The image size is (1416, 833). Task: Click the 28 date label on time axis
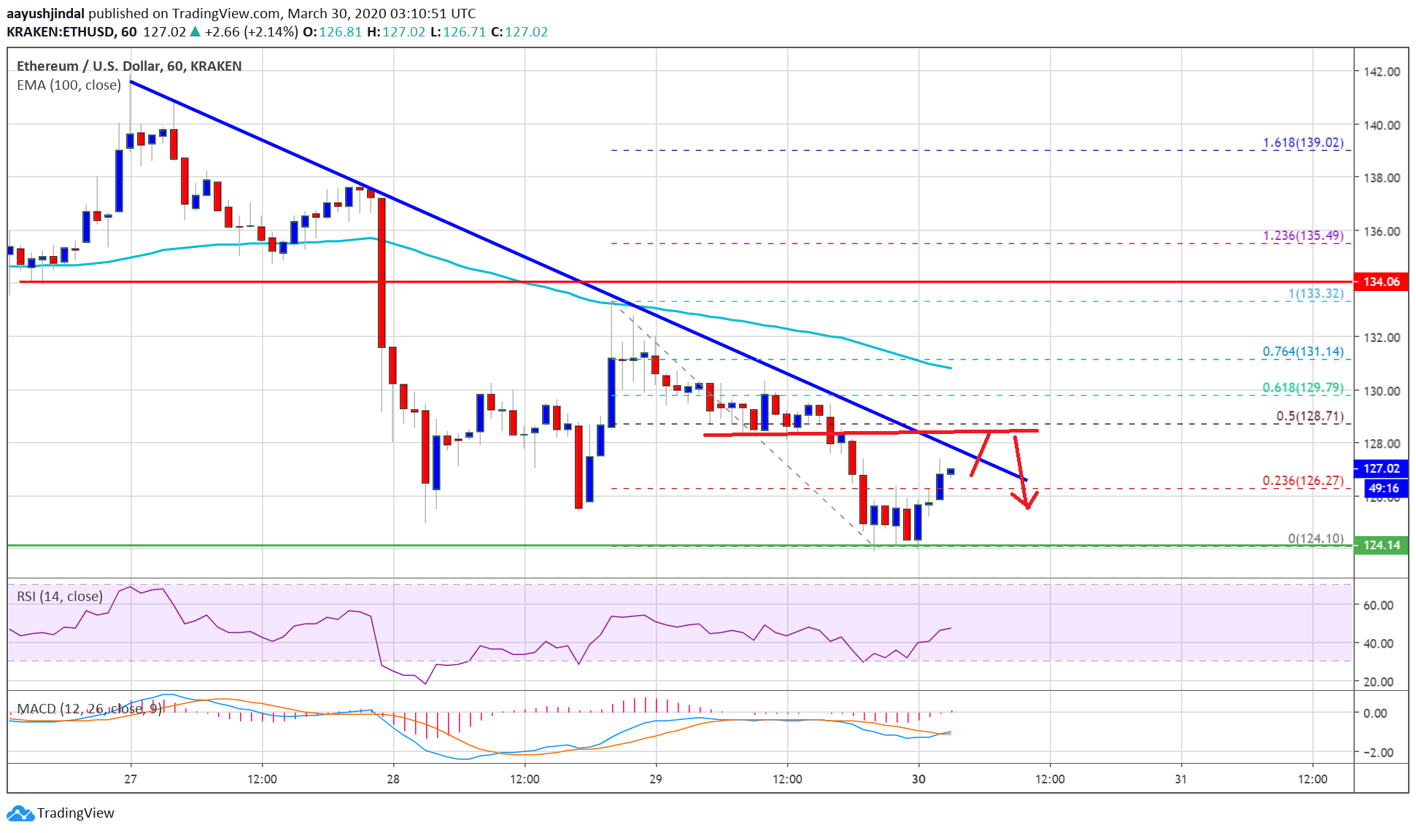coord(392,779)
